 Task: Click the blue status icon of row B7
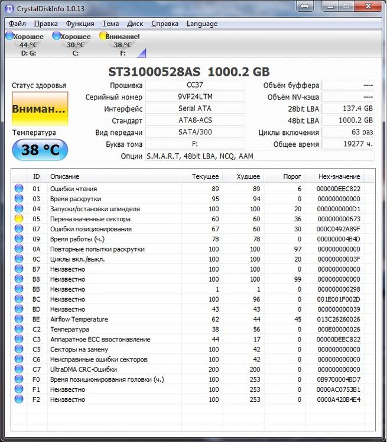tap(19, 269)
